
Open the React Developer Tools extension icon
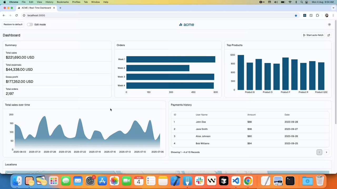click(305, 15)
